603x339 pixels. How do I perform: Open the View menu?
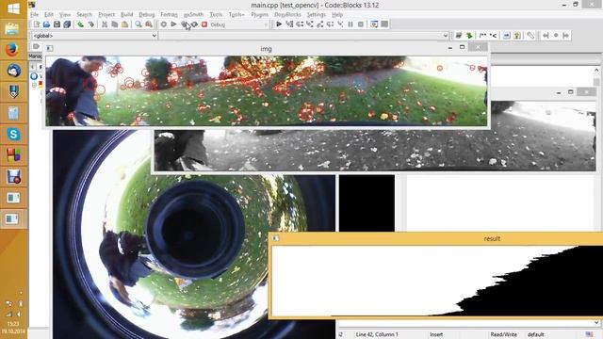65,15
